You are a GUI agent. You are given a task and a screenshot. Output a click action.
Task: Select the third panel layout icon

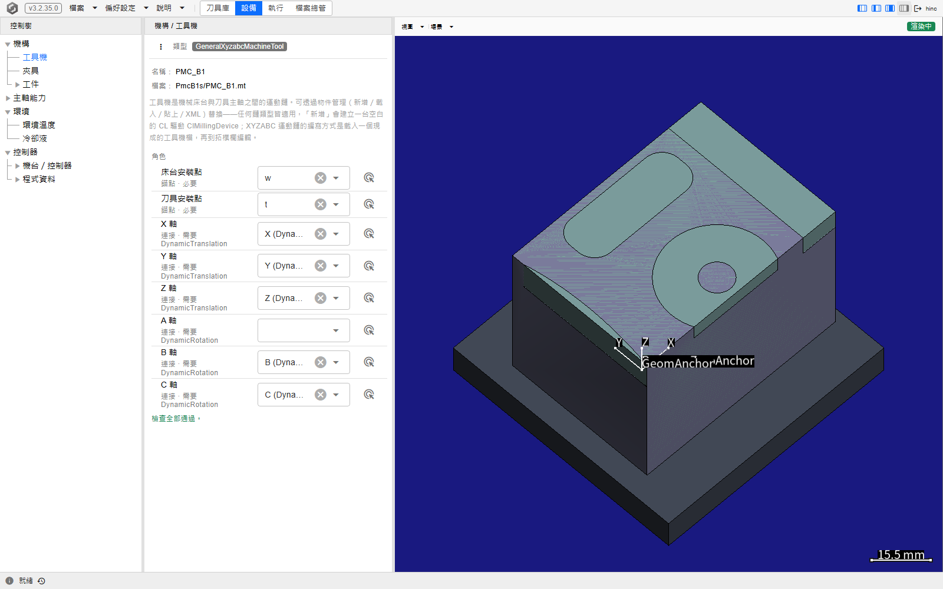[890, 8]
